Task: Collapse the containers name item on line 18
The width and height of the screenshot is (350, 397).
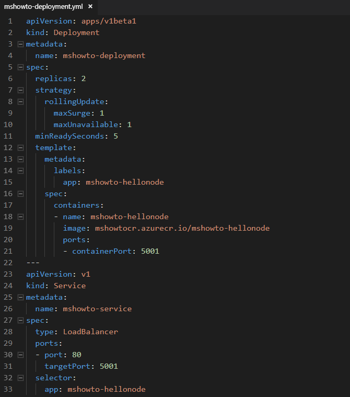Action: (20, 217)
